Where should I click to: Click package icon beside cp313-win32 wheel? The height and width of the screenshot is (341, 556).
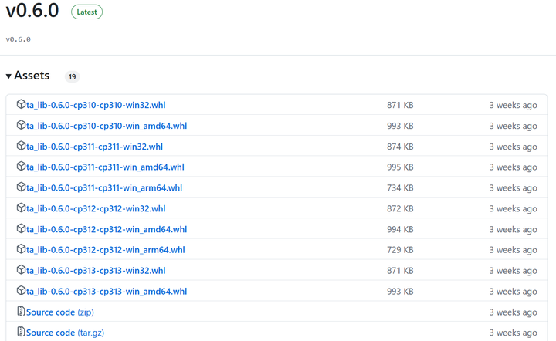pos(21,270)
